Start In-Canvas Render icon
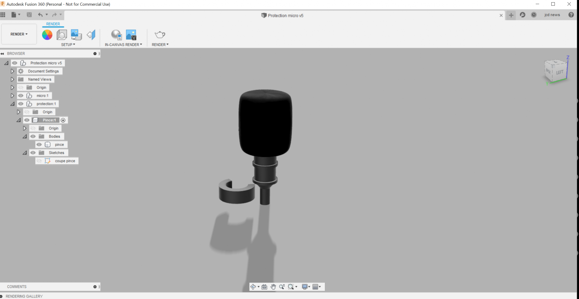This screenshot has width=579, height=299. [x=116, y=35]
